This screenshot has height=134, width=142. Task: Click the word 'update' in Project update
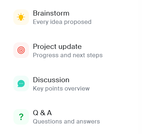click(x=70, y=47)
